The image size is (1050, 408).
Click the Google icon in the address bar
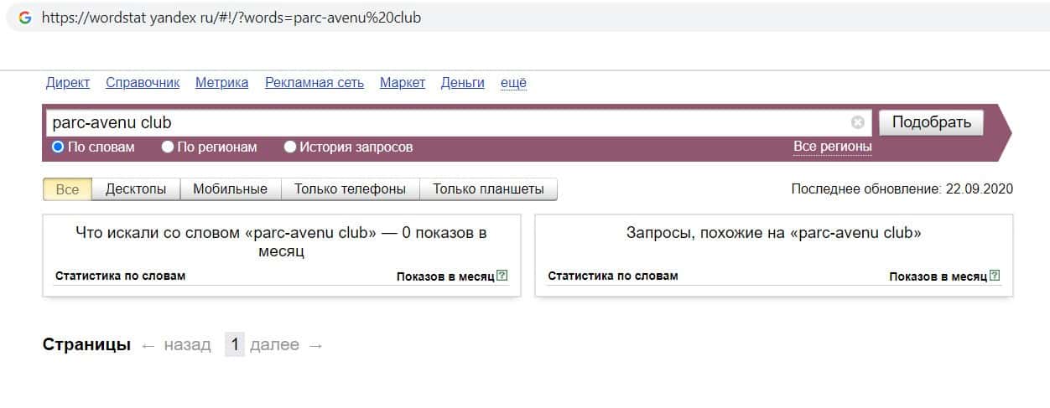pyautogui.click(x=25, y=17)
